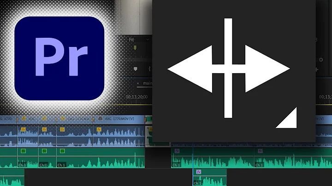This screenshot has height=186, width=332.
Task: Click purple fx badge on bottom track clip
Action: click(x=198, y=172)
